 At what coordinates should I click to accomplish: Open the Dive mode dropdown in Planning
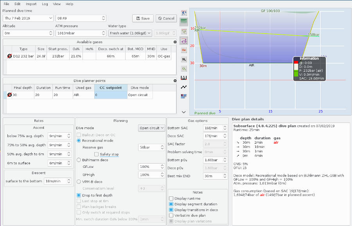(151, 128)
